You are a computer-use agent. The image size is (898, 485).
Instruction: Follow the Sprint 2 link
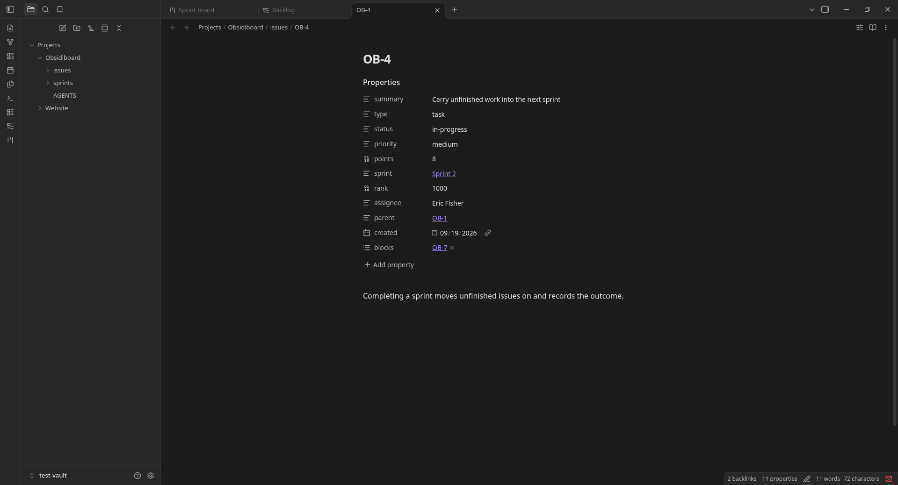(x=444, y=174)
